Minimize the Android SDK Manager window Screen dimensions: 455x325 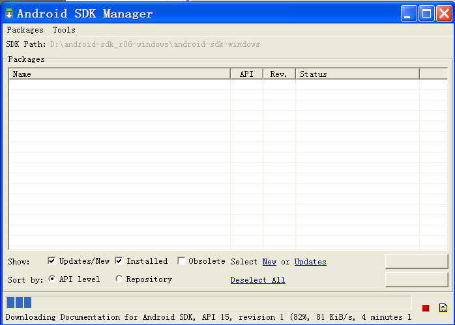coord(409,13)
